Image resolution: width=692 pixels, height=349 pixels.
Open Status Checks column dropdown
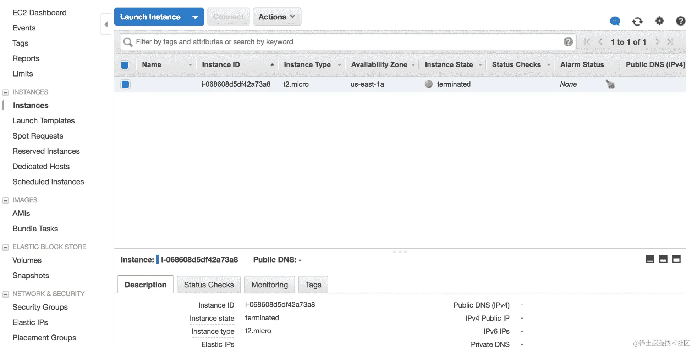pyautogui.click(x=548, y=65)
